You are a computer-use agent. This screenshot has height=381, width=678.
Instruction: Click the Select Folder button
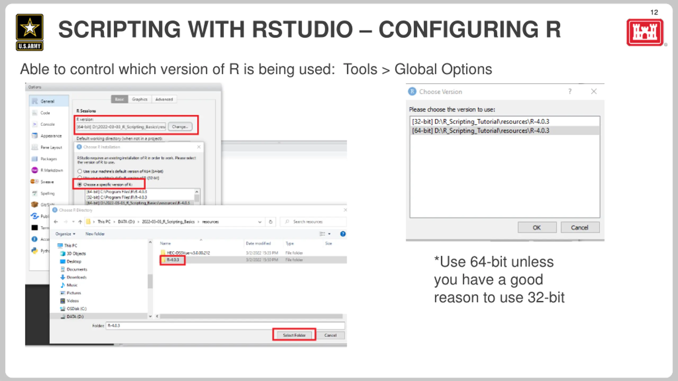click(294, 335)
